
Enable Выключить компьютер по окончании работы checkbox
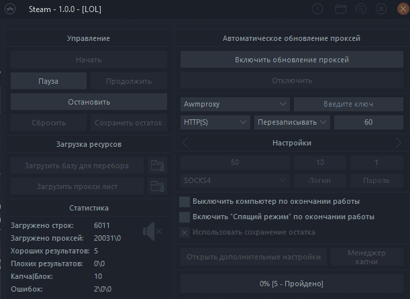tap(185, 202)
